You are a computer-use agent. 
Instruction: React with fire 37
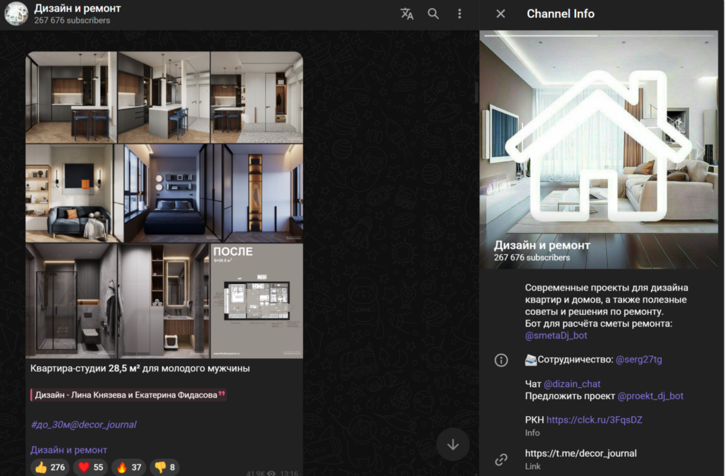pos(129,467)
